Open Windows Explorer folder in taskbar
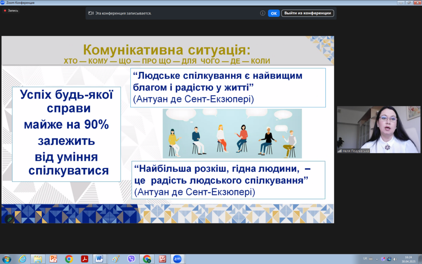Screen dimensions: 422x264 click(38, 259)
